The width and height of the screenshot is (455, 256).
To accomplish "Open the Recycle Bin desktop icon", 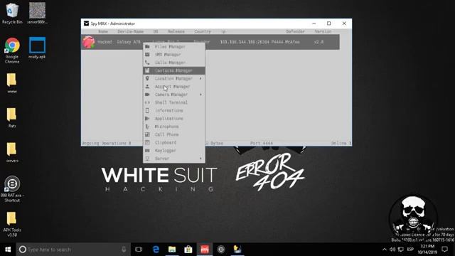I will pos(12,14).
